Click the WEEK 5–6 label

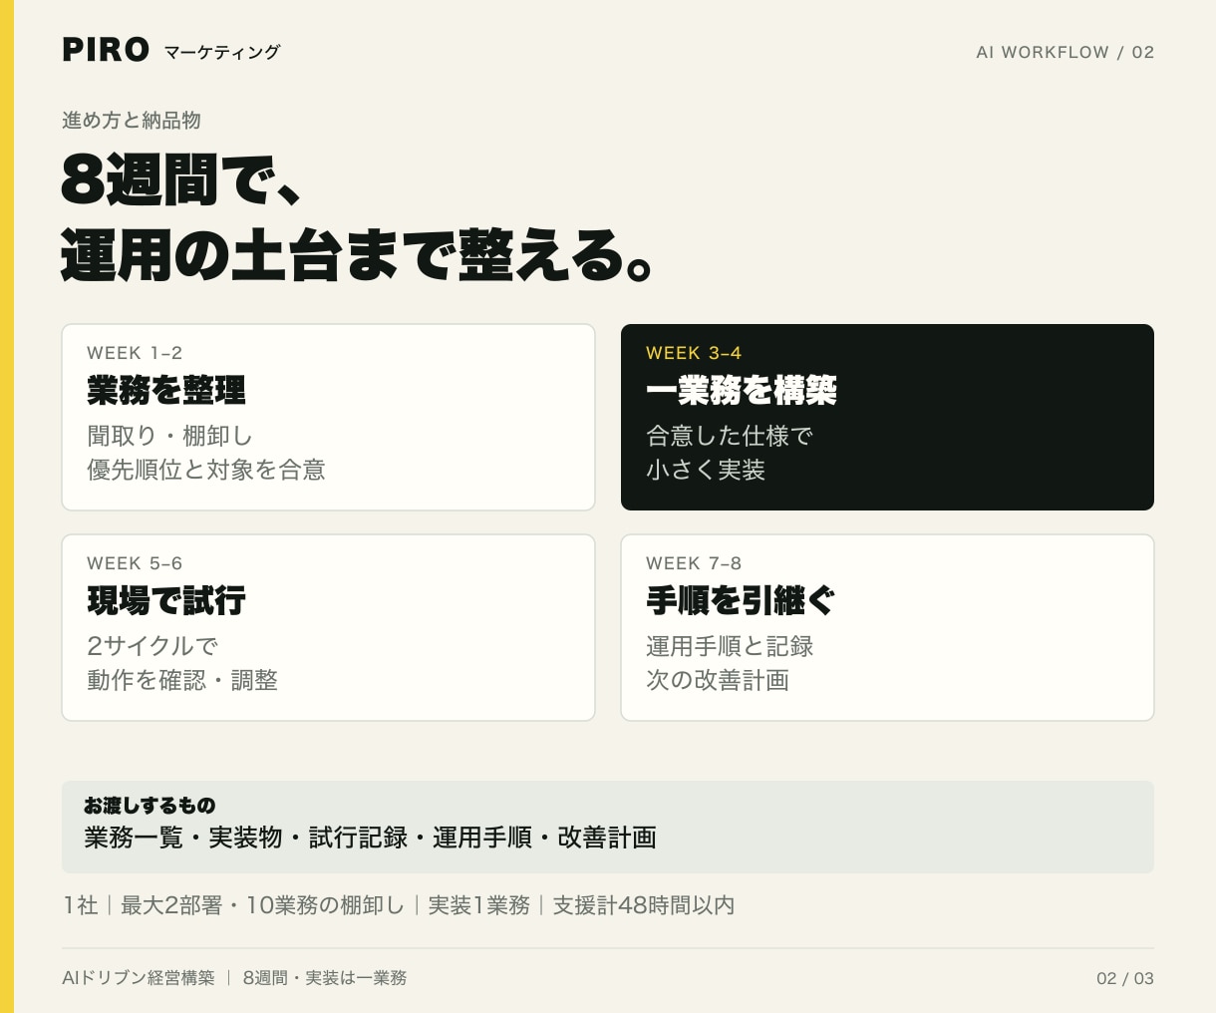[x=135, y=563]
